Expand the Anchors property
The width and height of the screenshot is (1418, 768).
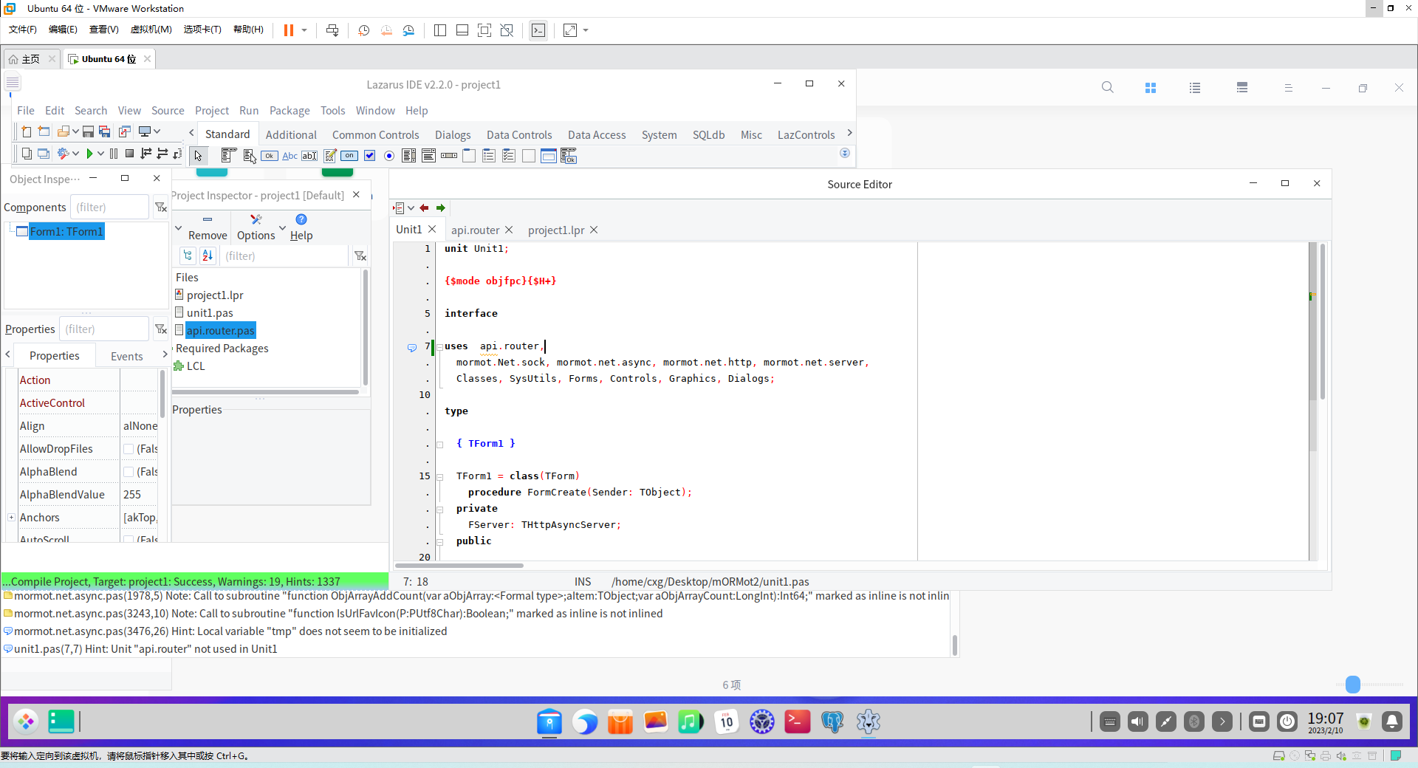[x=11, y=518]
